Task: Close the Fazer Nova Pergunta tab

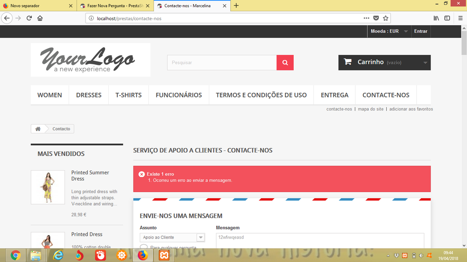Action: tap(148, 6)
